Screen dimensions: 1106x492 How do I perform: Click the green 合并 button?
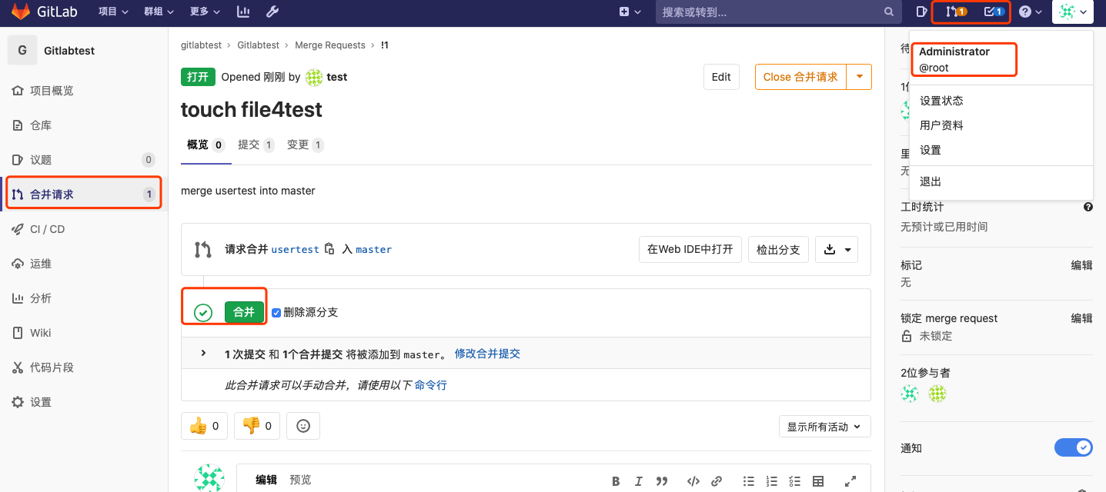[243, 311]
